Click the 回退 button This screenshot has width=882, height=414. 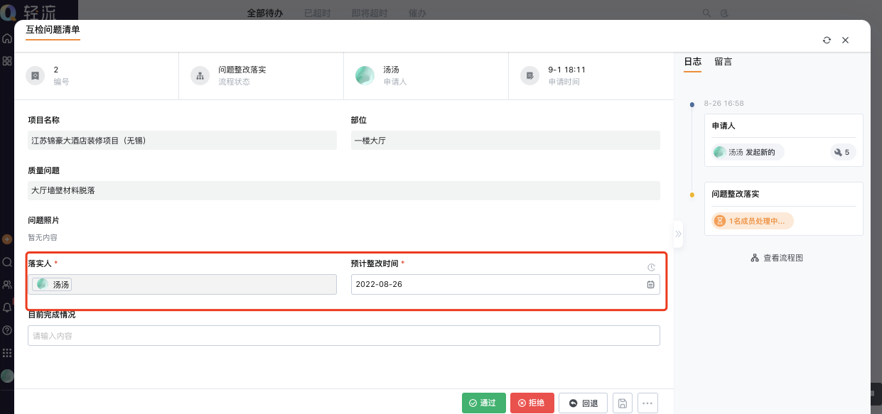pyautogui.click(x=583, y=403)
